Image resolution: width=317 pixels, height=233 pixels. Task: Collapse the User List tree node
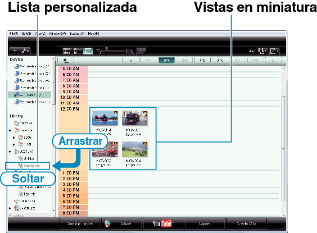pos(10,152)
